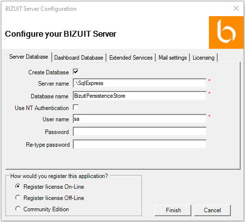245x222 pixels.
Task: Select the Server Database tab
Action: [x=29, y=57]
